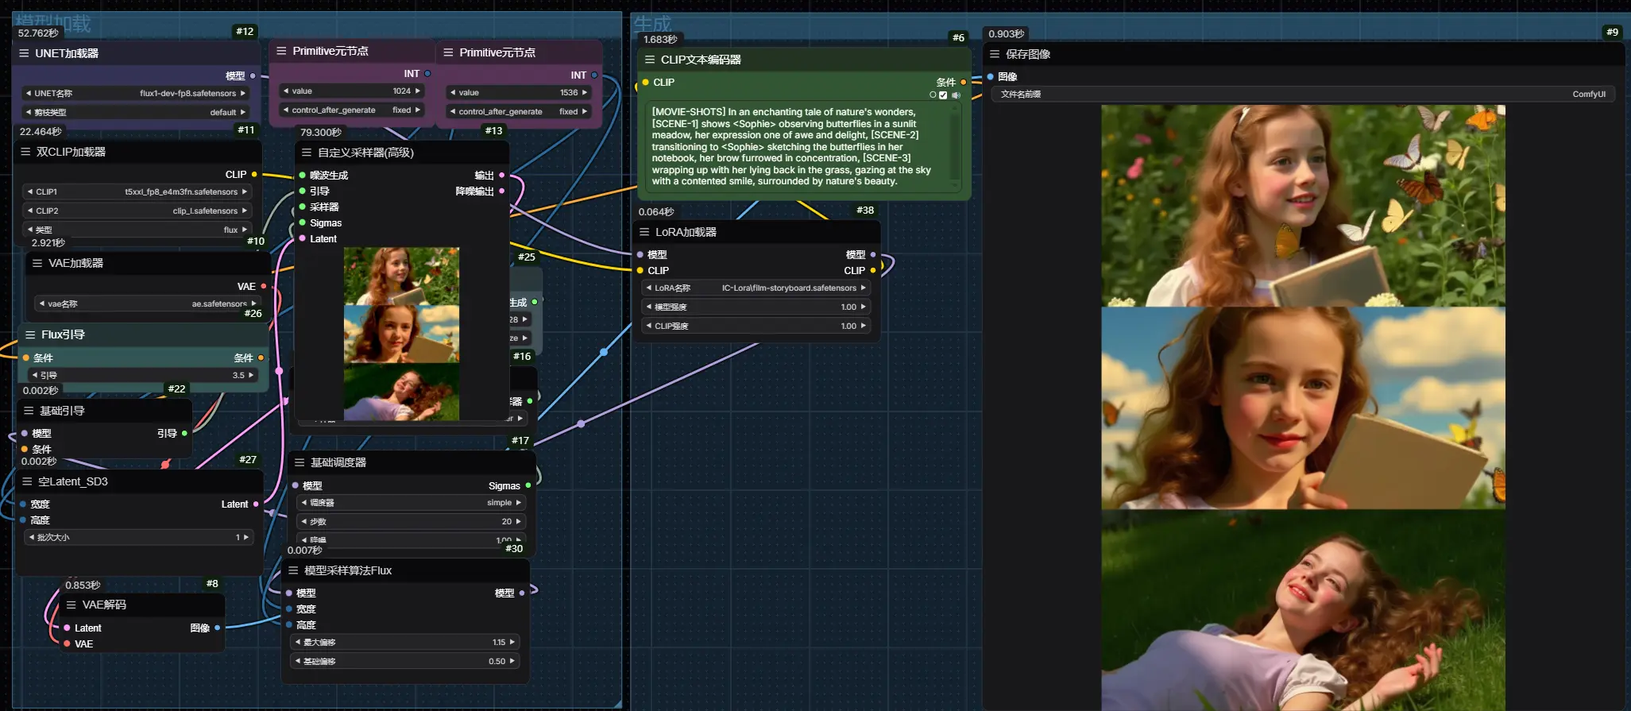This screenshot has height=711, width=1631.
Task: Open the 保存图像 node menu icon
Action: (x=995, y=54)
